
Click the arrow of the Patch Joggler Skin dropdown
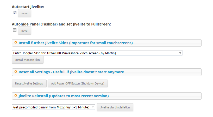click(180, 53)
